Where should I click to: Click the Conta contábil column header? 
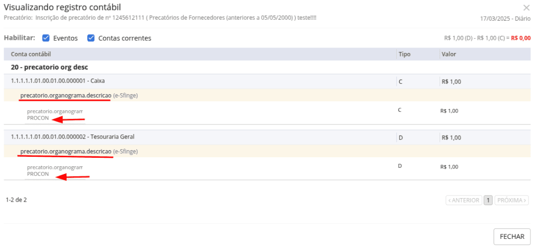31,54
